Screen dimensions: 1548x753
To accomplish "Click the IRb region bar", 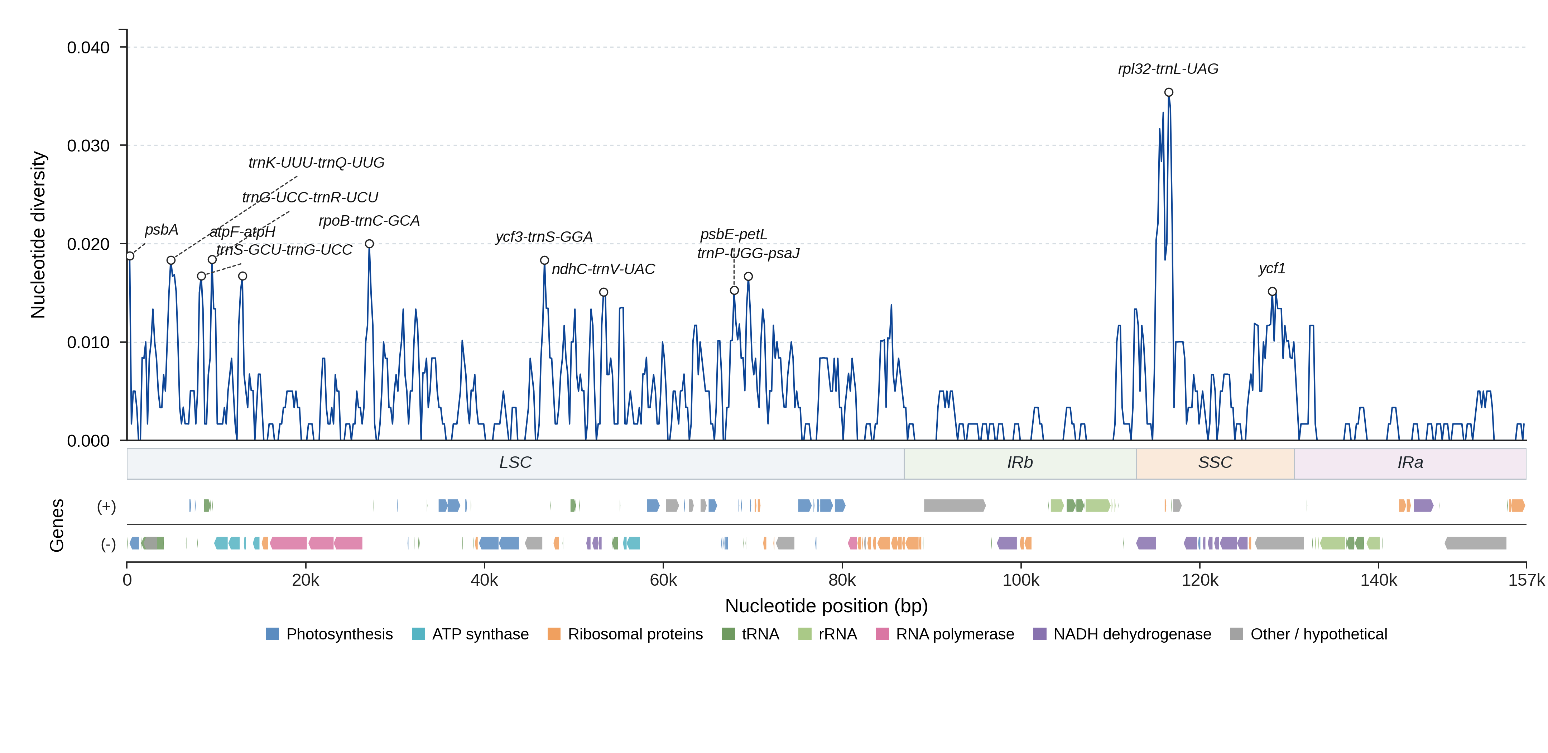I will click(1020, 463).
